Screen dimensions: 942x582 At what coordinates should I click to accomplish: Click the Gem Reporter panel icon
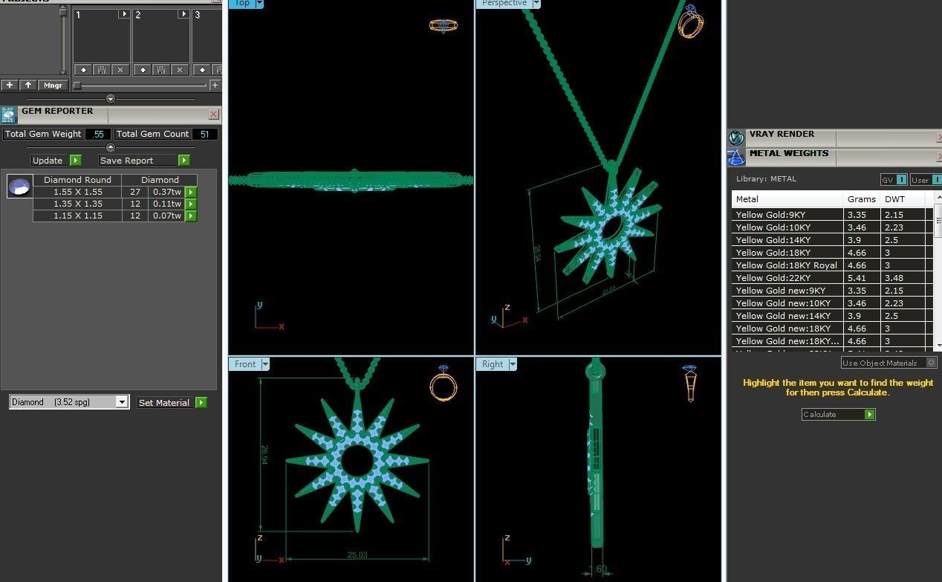(8, 115)
